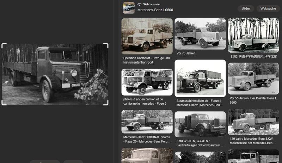Viewport: 282px width, 163px height.
Task: Open the Spedition Kohlhardt result image
Action: (x=147, y=36)
